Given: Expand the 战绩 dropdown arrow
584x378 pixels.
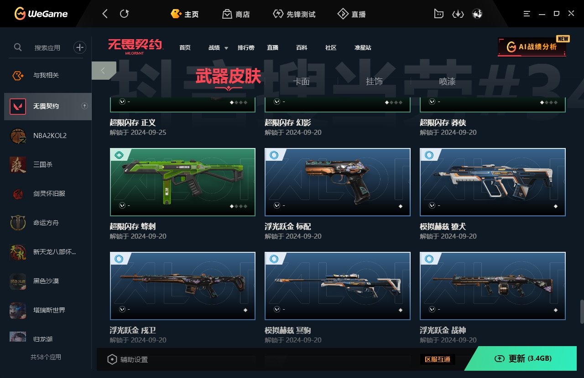Looking at the screenshot, I should 226,48.
